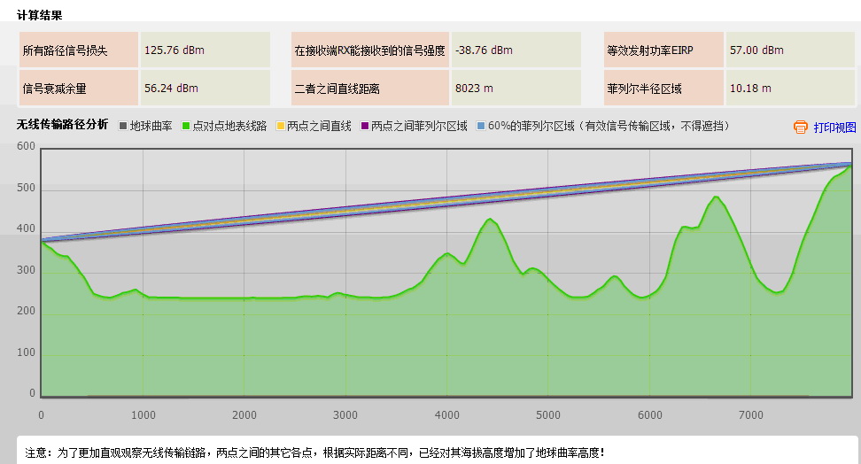Select the 8023 m distance value
861x464 pixels.
[474, 89]
